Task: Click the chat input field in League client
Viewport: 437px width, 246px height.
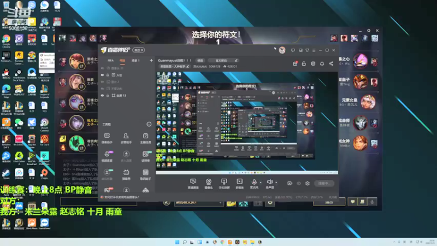Action: [99, 202]
